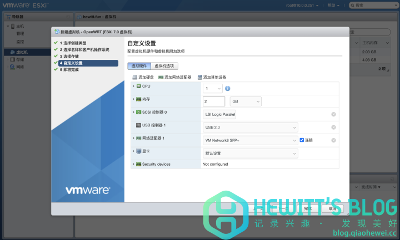Viewport: 400px width, 240px height.
Task: Click the Virtual Machines icon in navigator
Action: pos(12,52)
